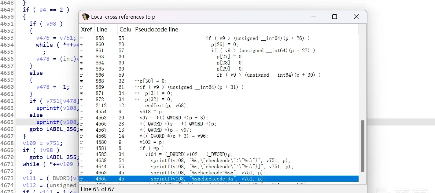The image size is (435, 193).
Task: Select the xref row for line 4563
Action: [219, 118]
